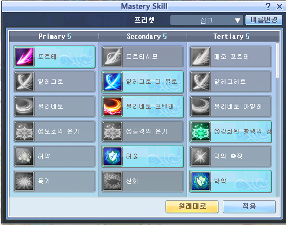Click the 이름변경 rename button
This screenshot has width=286, height=225.
264,19
